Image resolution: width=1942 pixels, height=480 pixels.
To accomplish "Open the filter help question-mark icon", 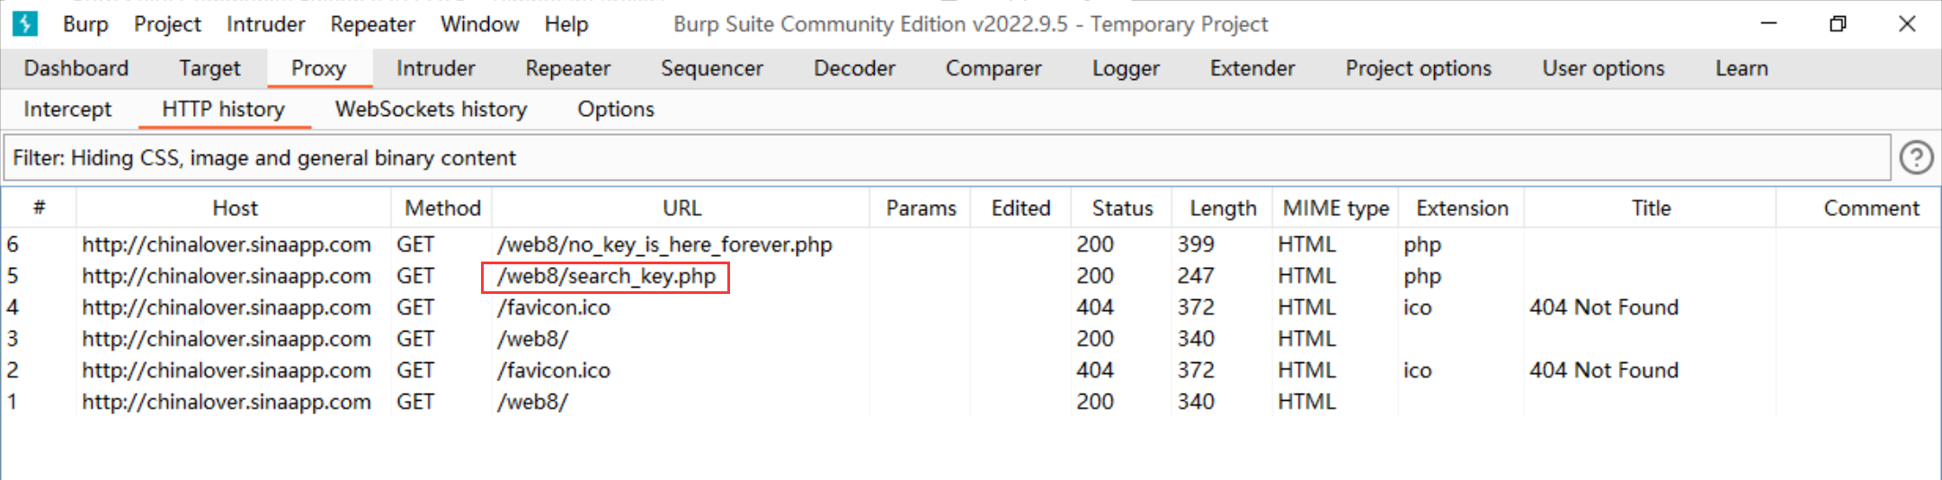I will pyautogui.click(x=1916, y=158).
